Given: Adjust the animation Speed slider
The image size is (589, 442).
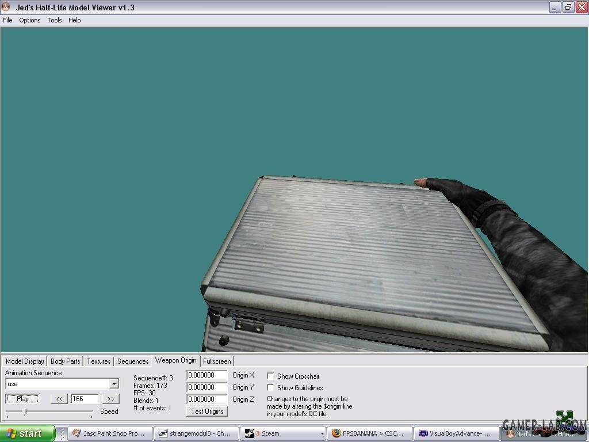Looking at the screenshot, I should click(25, 412).
